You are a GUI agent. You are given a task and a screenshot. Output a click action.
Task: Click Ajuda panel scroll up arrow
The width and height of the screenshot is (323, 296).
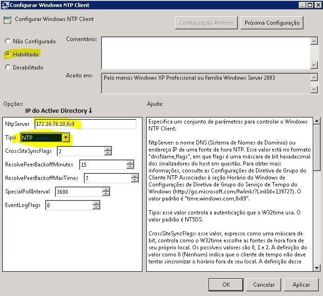[316, 121]
